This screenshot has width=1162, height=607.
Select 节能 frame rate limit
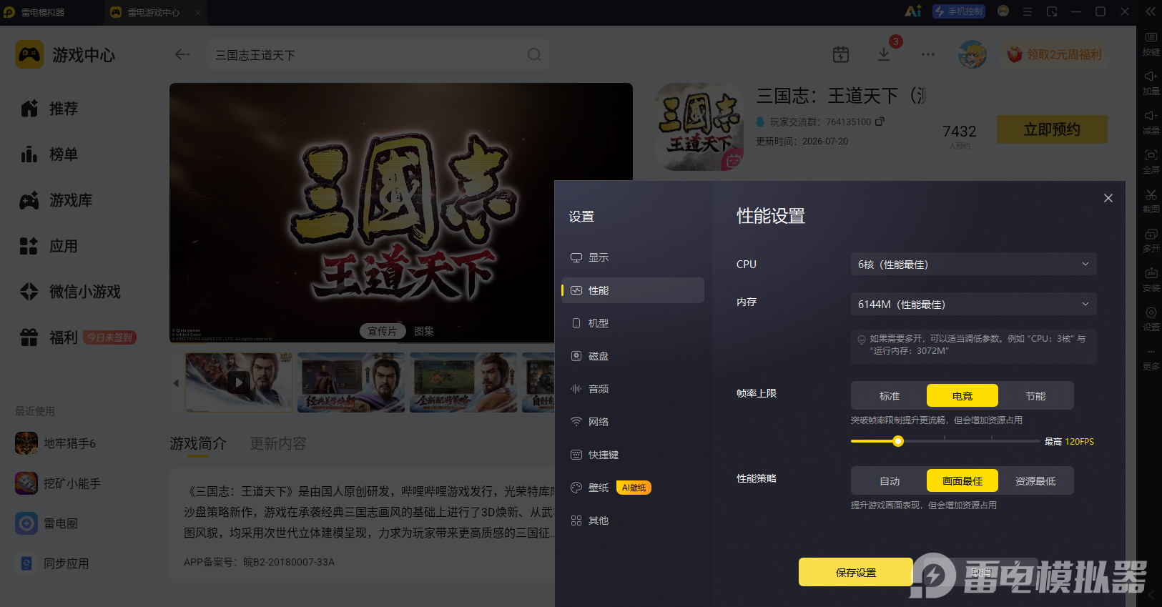1035,395
